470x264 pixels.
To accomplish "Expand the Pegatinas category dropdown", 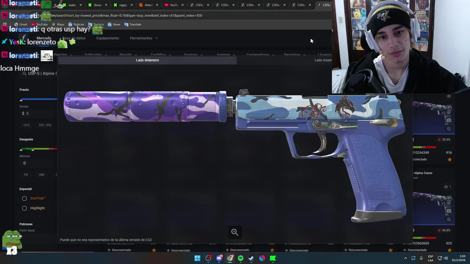I will tap(294, 55).
